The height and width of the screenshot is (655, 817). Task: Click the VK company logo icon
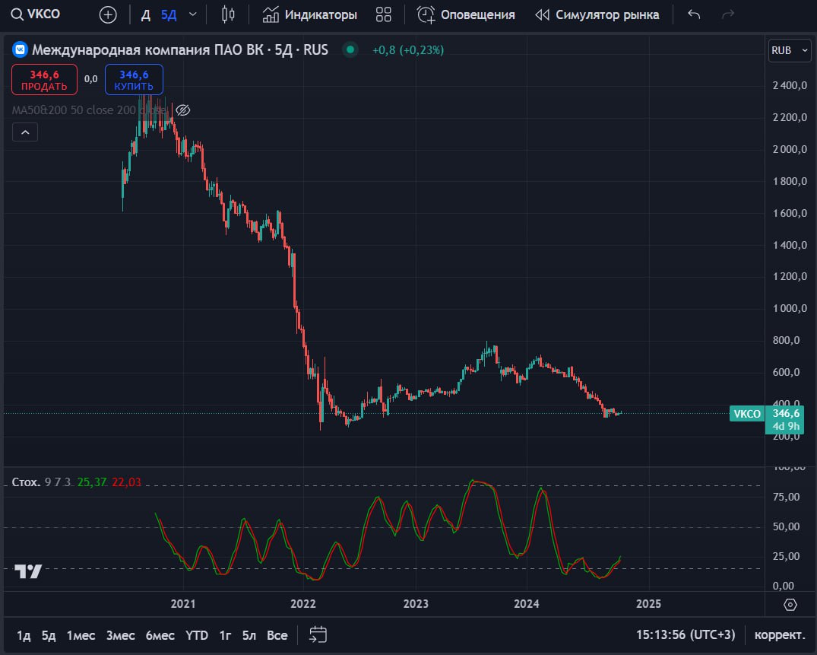pyautogui.click(x=20, y=49)
